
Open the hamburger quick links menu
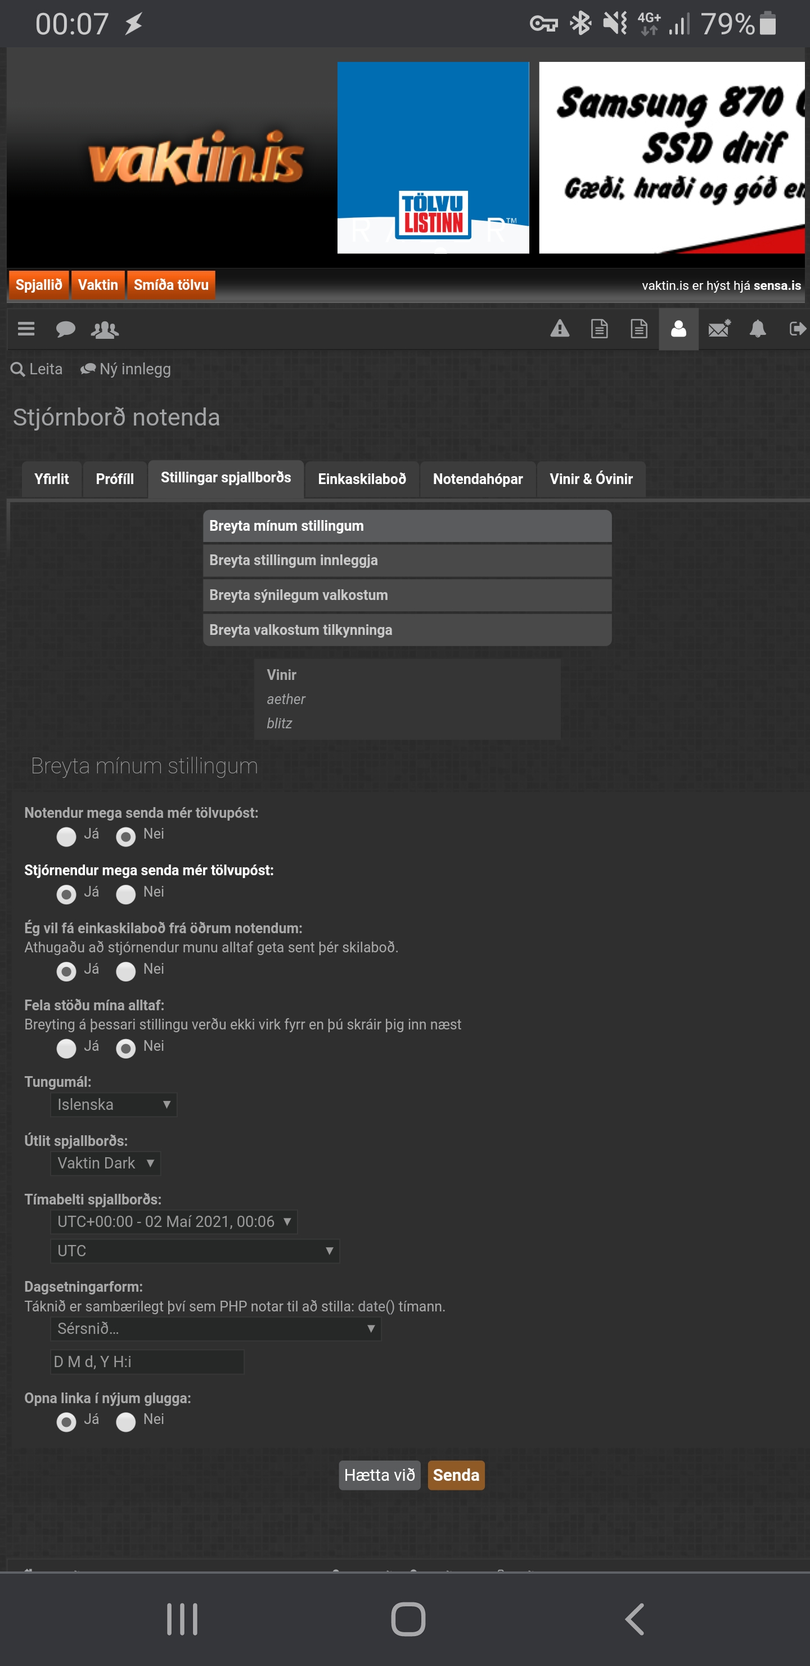click(x=26, y=329)
